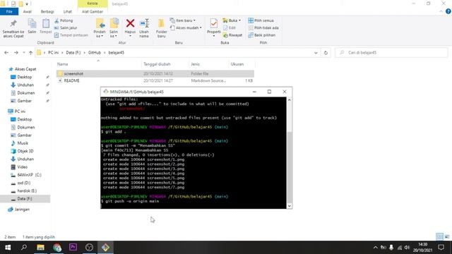
Task: Select the README file row
Action: pos(155,80)
